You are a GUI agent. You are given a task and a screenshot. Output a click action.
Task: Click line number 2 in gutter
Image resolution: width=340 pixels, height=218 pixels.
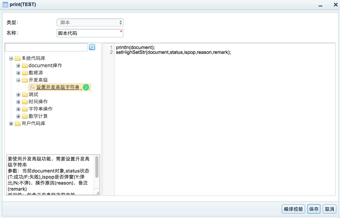click(x=111, y=52)
